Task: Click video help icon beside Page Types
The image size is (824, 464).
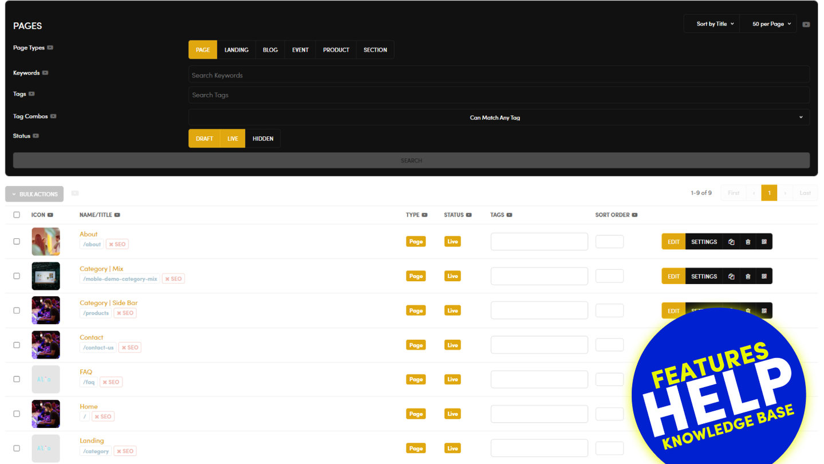Action: point(50,48)
